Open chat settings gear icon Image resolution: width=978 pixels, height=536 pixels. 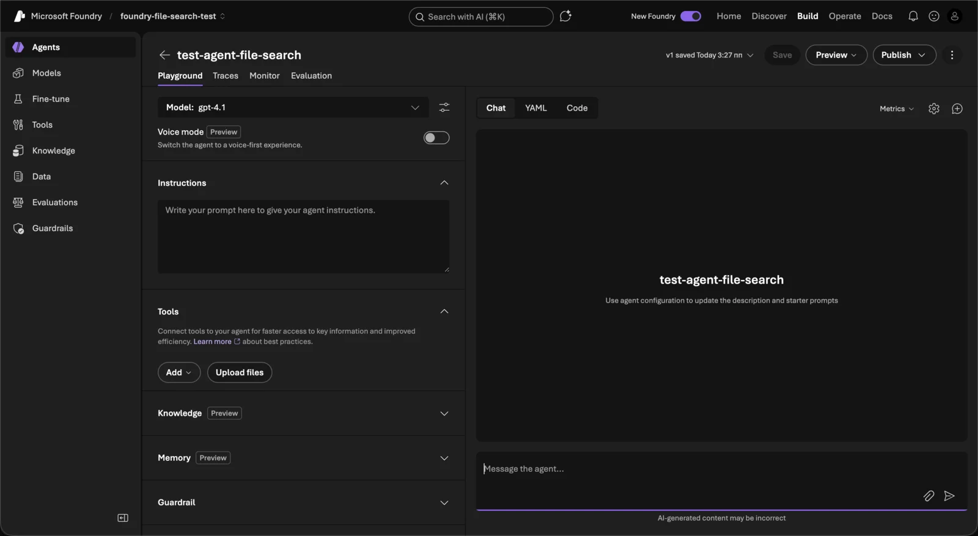(933, 109)
